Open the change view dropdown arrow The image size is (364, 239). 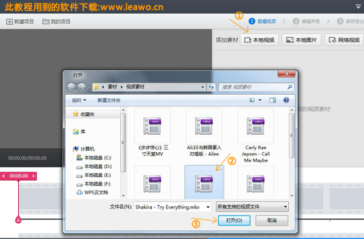click(260, 100)
